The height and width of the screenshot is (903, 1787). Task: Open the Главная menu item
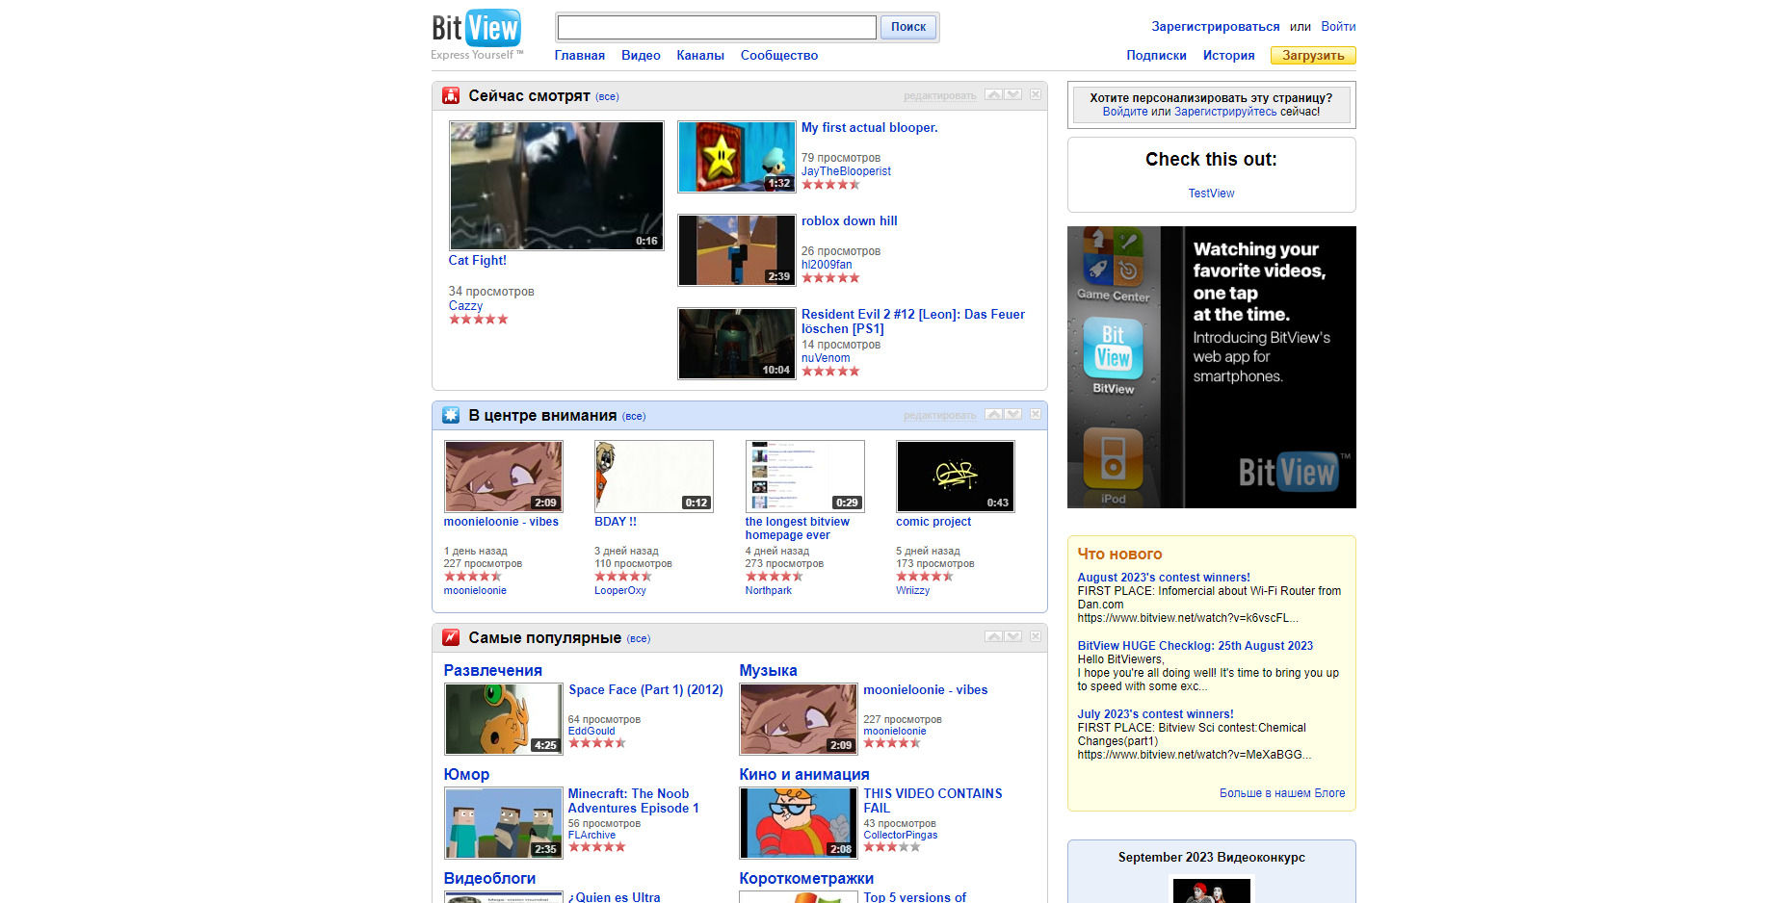(x=580, y=56)
